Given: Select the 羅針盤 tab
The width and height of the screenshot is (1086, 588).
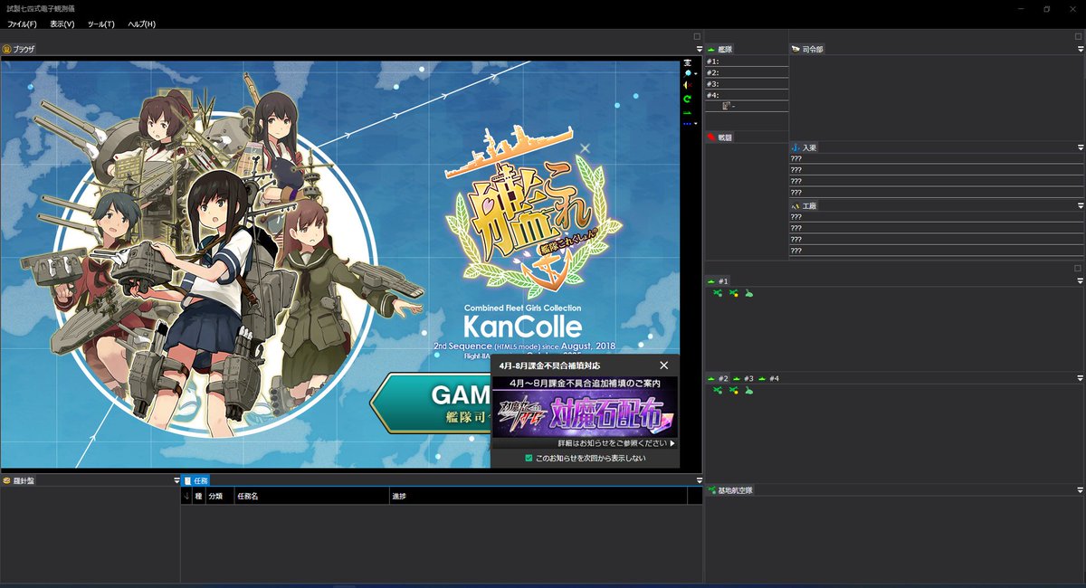Looking at the screenshot, I should pos(18,480).
